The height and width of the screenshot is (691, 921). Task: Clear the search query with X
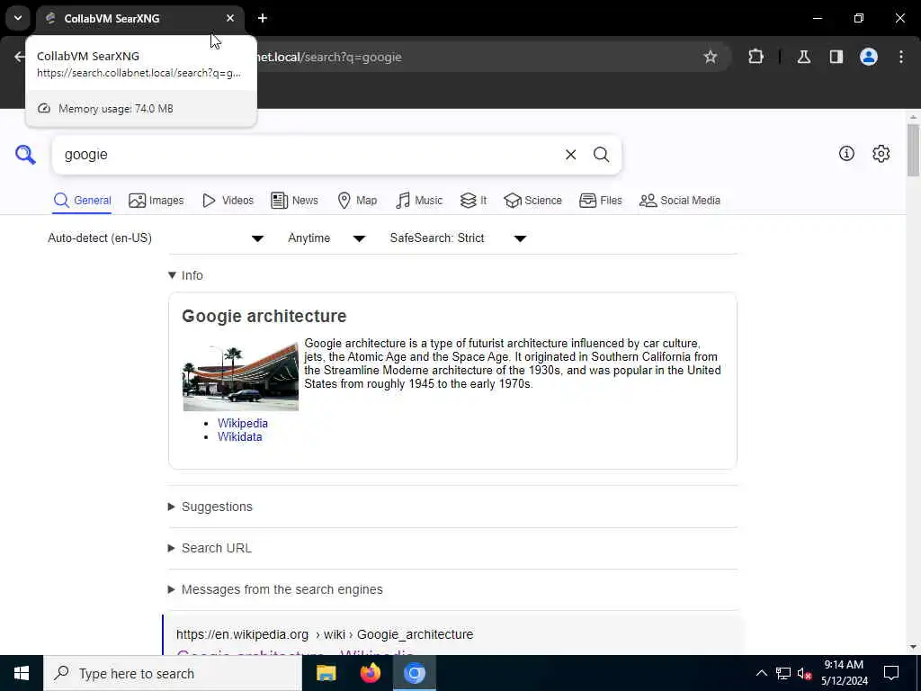(570, 155)
